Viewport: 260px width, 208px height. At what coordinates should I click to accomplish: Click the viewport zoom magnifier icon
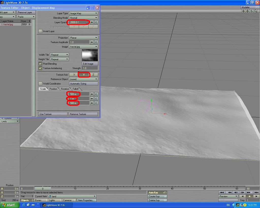pyautogui.click(x=256, y=11)
